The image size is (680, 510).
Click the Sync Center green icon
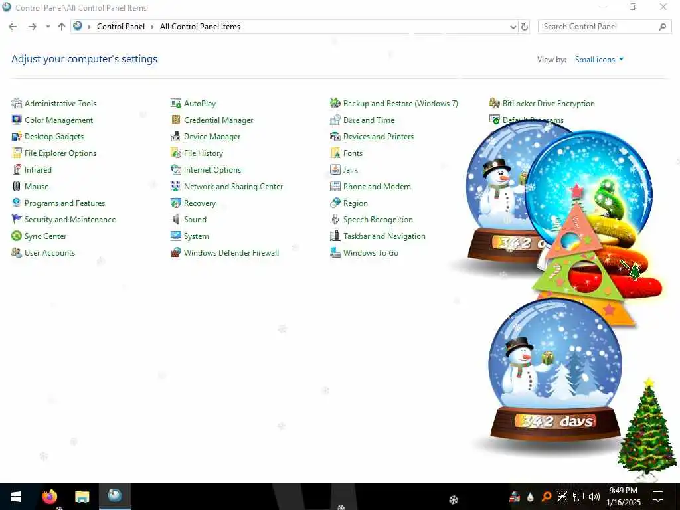pyautogui.click(x=17, y=236)
